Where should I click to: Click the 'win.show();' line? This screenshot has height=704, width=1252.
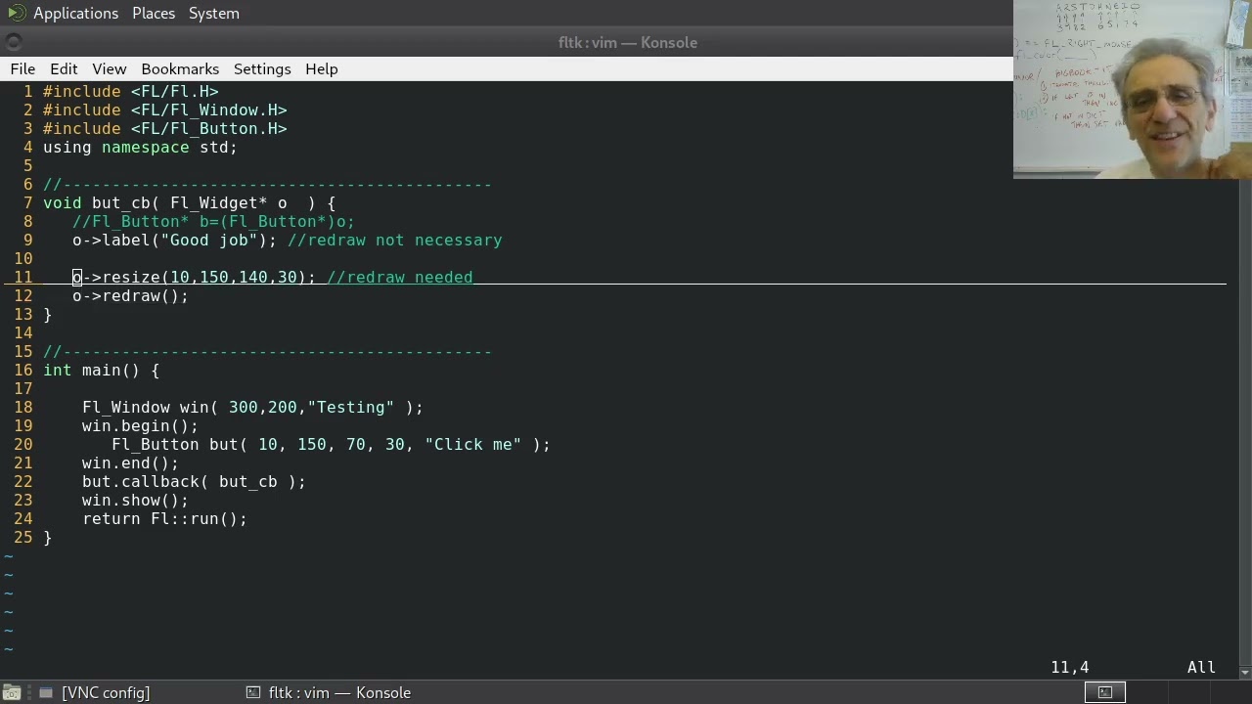[135, 500]
